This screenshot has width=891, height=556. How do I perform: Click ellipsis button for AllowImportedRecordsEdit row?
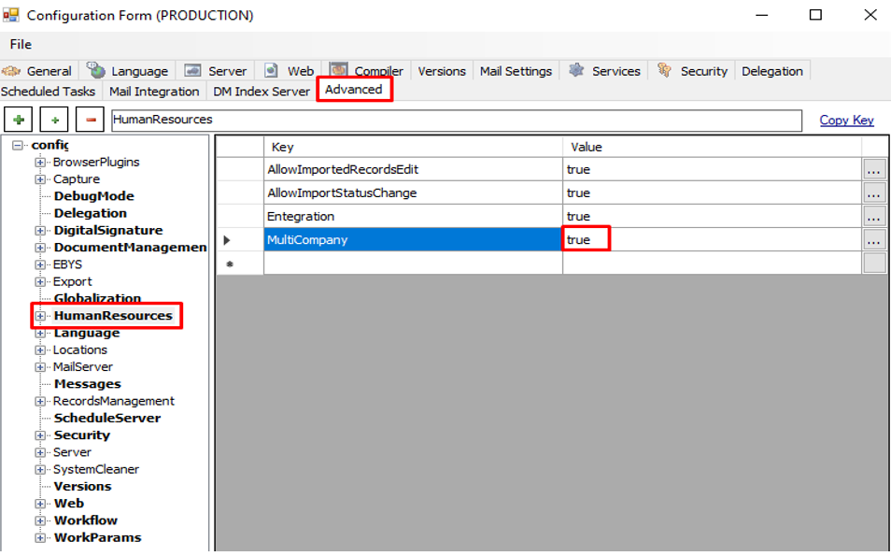tap(874, 170)
